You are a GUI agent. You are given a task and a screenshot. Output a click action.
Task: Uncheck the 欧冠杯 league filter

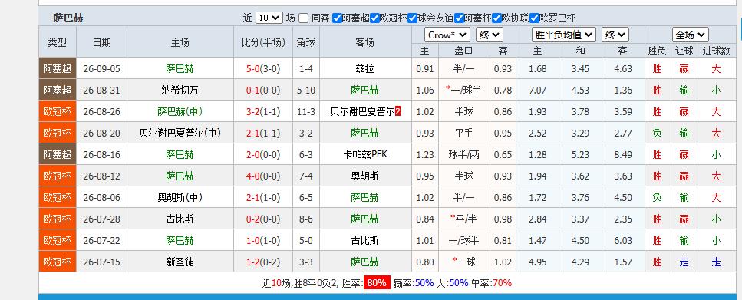[374, 18]
